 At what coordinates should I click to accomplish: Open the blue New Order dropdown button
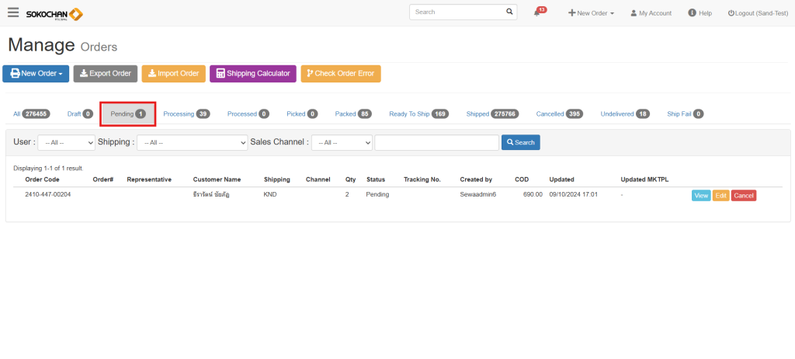(36, 74)
